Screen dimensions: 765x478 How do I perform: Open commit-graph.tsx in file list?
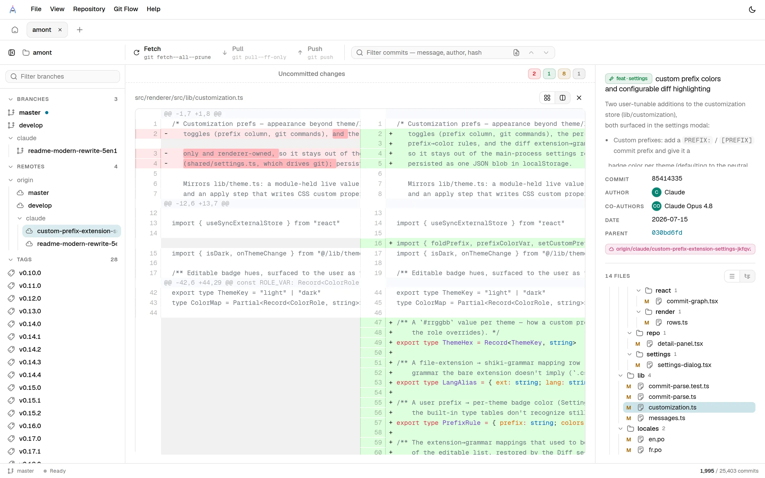pos(692,301)
